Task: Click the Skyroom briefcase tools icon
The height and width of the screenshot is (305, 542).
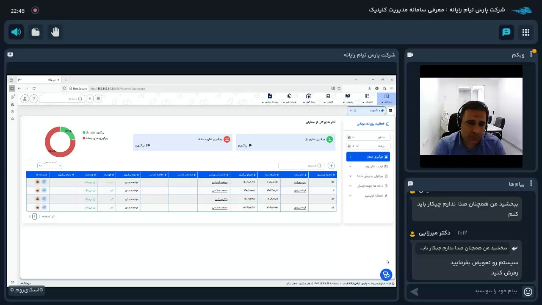Action: 36,32
